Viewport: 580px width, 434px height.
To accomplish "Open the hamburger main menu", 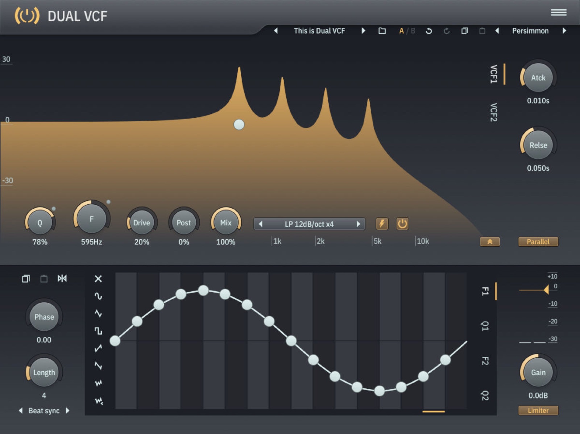I will [559, 13].
